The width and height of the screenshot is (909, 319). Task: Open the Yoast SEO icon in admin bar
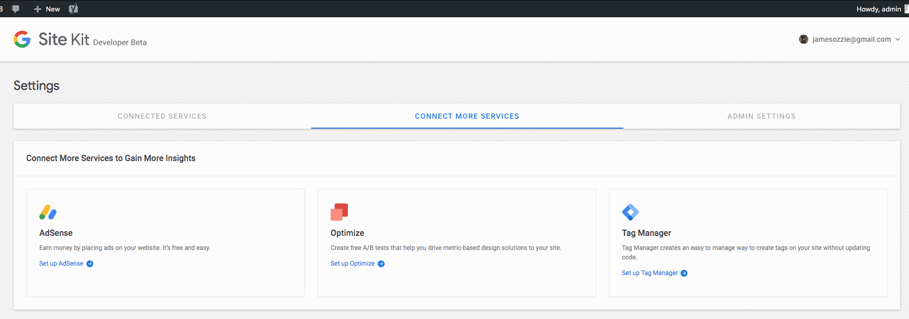[x=73, y=9]
